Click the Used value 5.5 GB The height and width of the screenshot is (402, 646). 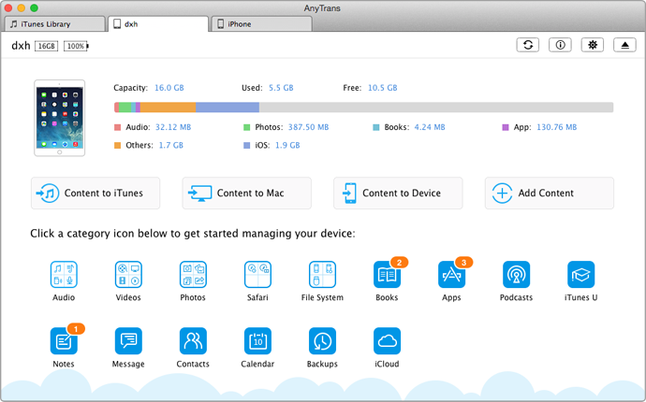click(281, 88)
